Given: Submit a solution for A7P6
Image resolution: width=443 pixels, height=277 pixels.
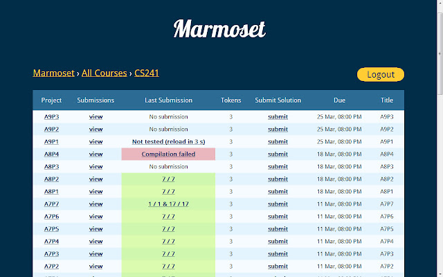Looking at the screenshot, I should click(x=278, y=216).
